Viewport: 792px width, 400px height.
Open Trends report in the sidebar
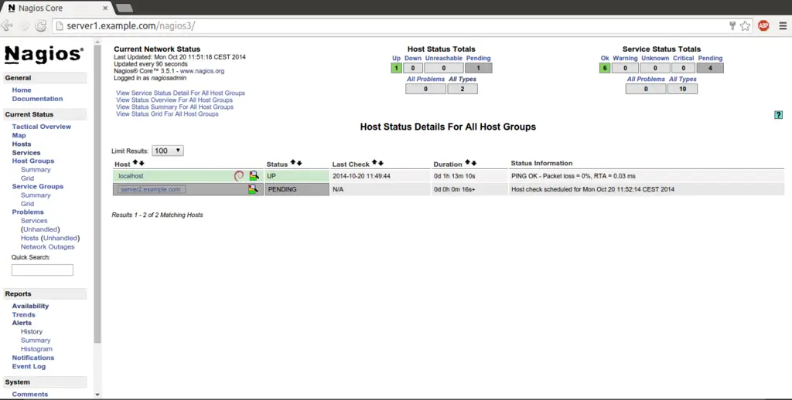click(24, 314)
